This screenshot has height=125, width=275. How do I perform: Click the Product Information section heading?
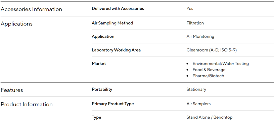pos(27,104)
